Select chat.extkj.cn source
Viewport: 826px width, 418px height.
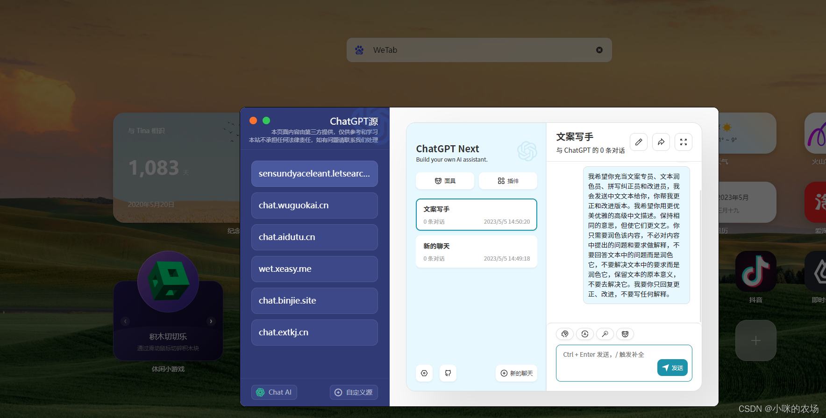(x=314, y=333)
